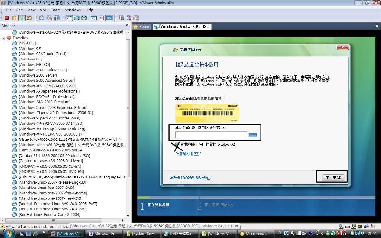The image size is (381, 238).
Task: Enter full screen mode toolbar icon
Action: (84, 18)
